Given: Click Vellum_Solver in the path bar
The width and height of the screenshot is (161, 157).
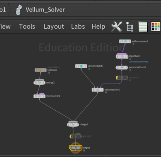Looking at the screenshot, I should [x=45, y=10].
